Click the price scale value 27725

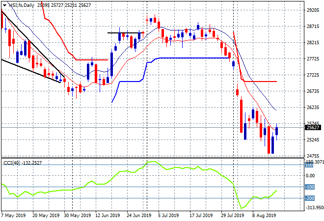(x=313, y=59)
